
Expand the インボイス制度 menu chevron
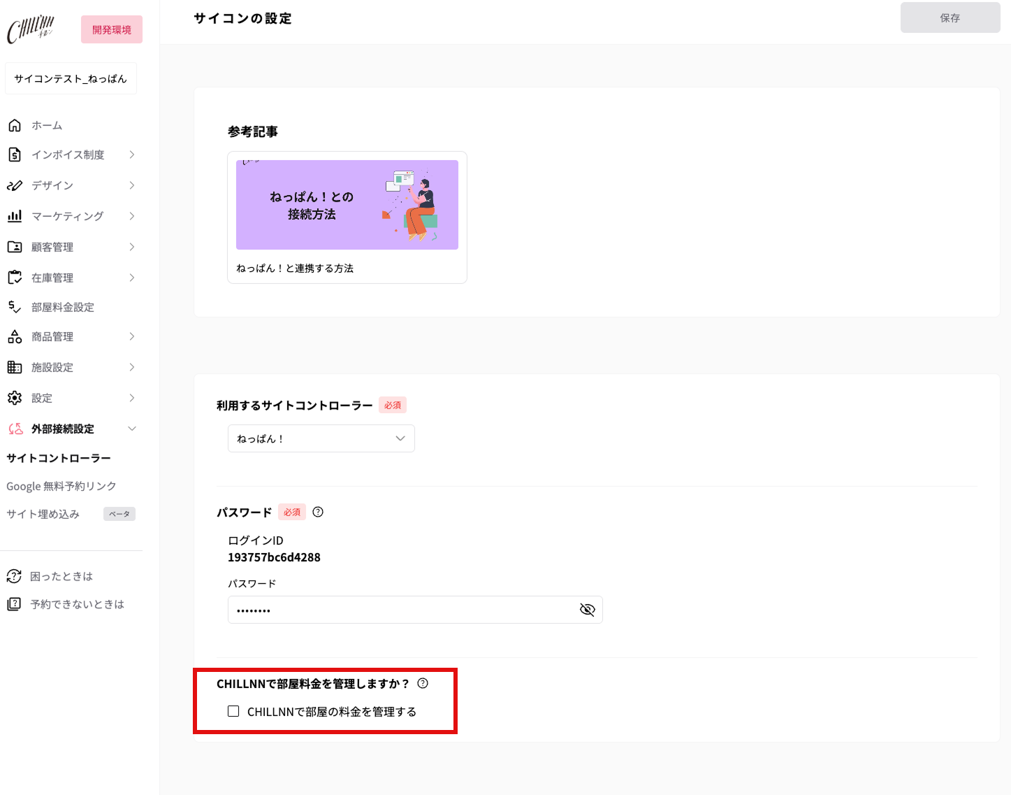click(132, 155)
